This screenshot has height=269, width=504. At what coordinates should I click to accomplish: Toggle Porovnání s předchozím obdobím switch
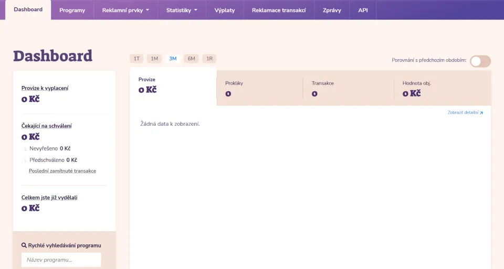click(x=480, y=61)
